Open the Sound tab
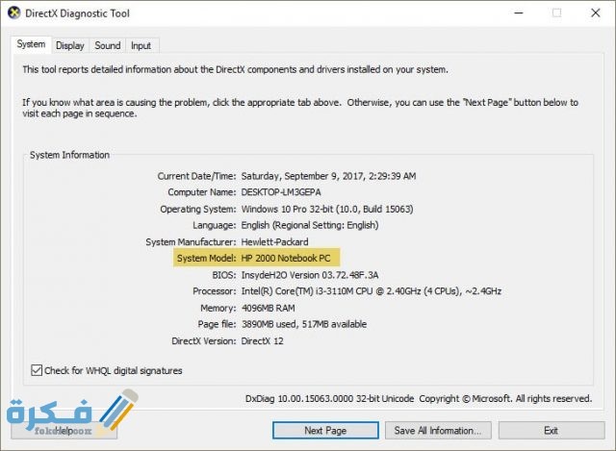The height and width of the screenshot is (451, 616). (108, 45)
